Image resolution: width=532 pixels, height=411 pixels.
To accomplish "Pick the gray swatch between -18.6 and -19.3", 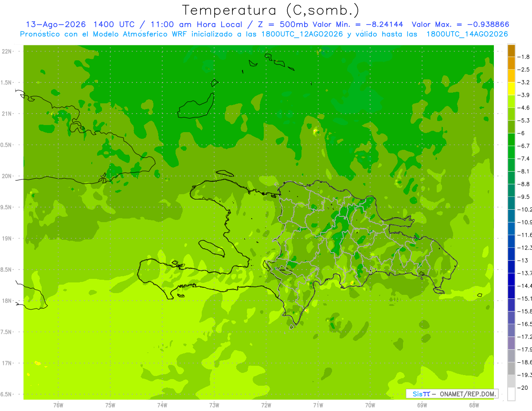I will [511, 368].
